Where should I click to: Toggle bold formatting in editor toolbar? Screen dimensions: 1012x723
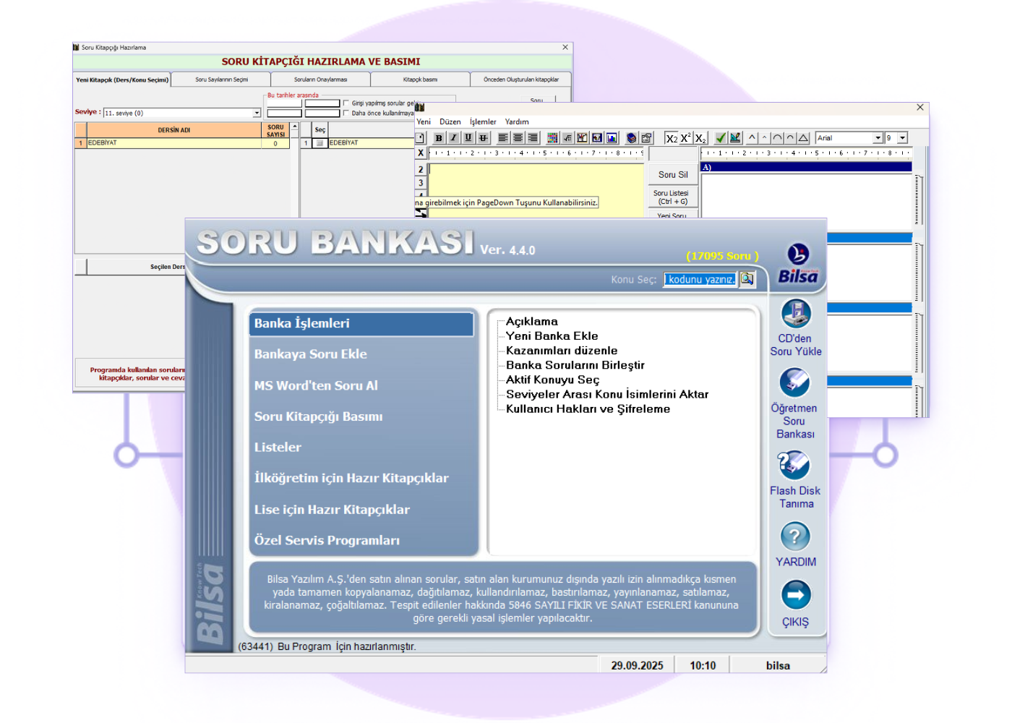(x=439, y=138)
